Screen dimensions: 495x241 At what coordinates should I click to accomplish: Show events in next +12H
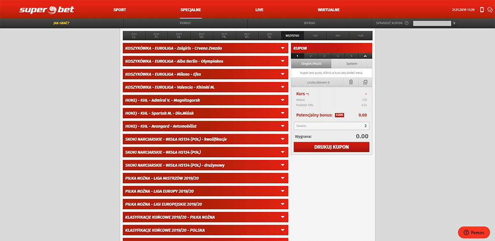tap(361, 36)
